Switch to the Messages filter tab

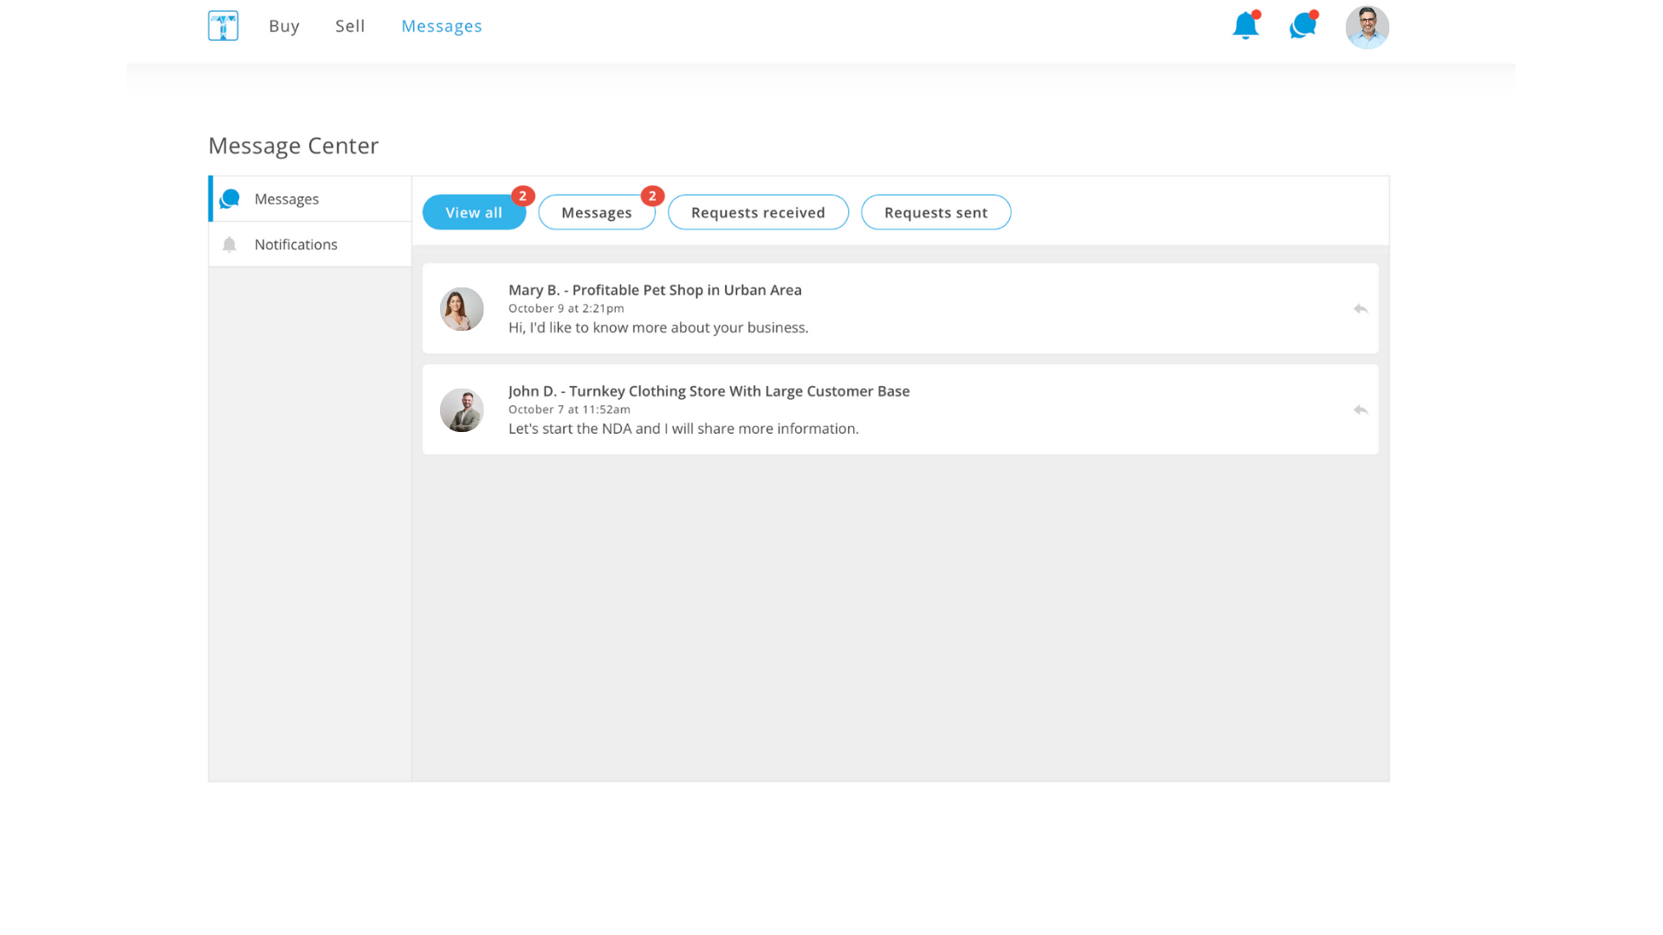pyautogui.click(x=596, y=213)
